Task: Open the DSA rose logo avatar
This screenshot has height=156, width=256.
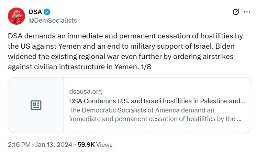Action: pyautogui.click(x=16, y=16)
